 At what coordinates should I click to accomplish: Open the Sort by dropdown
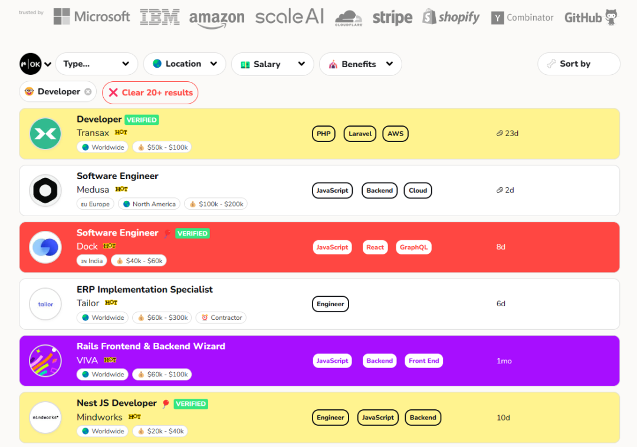coord(579,64)
